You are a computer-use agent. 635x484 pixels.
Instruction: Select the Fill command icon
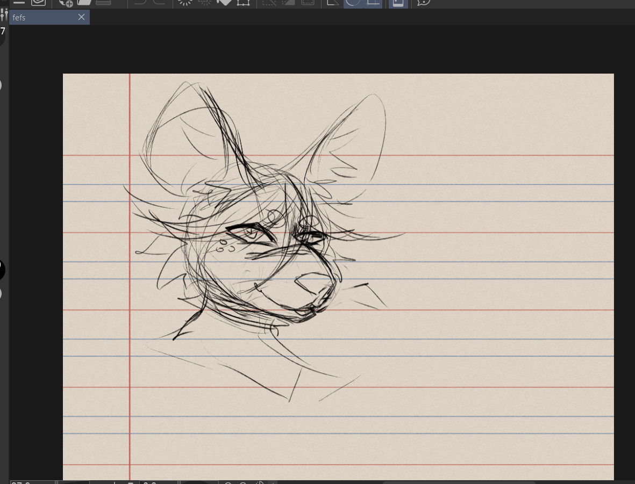224,2
